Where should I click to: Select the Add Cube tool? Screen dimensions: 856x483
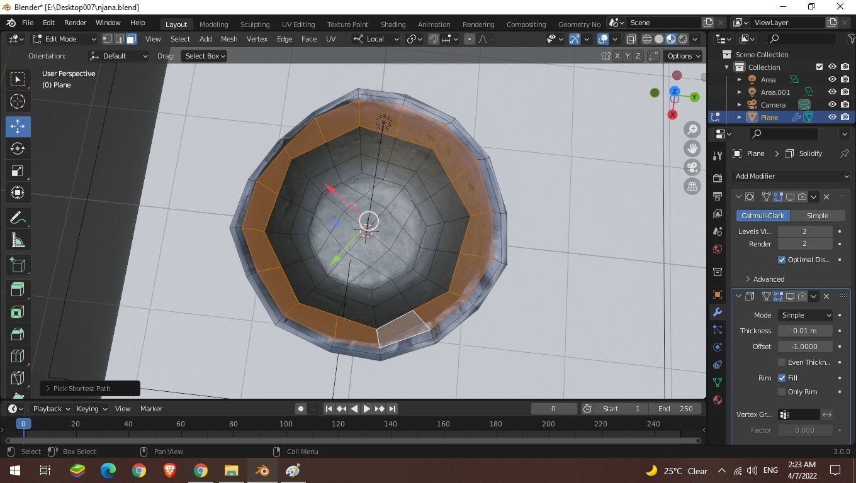coord(18,265)
